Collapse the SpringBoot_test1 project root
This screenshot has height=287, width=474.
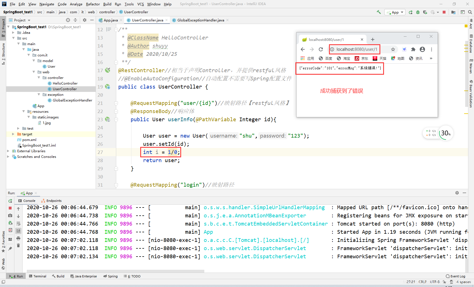(x=8, y=27)
